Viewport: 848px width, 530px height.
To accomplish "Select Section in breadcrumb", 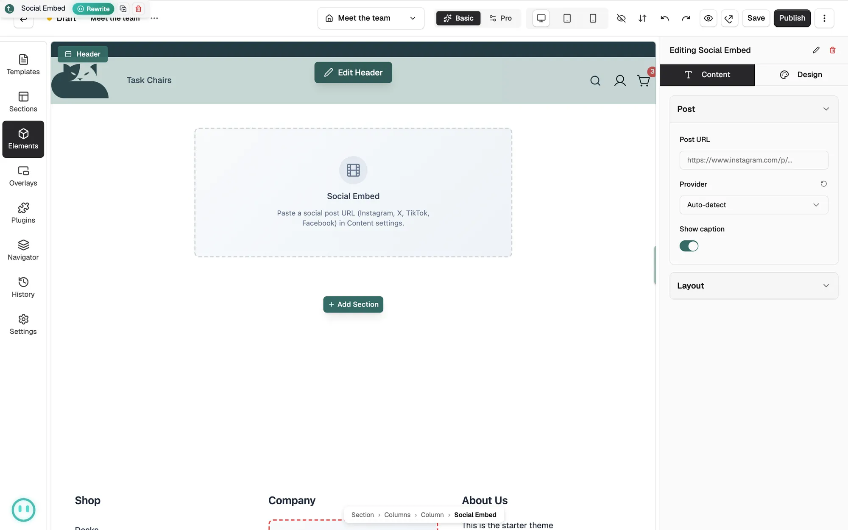I will (x=363, y=515).
